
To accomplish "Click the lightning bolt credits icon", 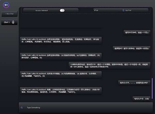I will pos(95,11).
